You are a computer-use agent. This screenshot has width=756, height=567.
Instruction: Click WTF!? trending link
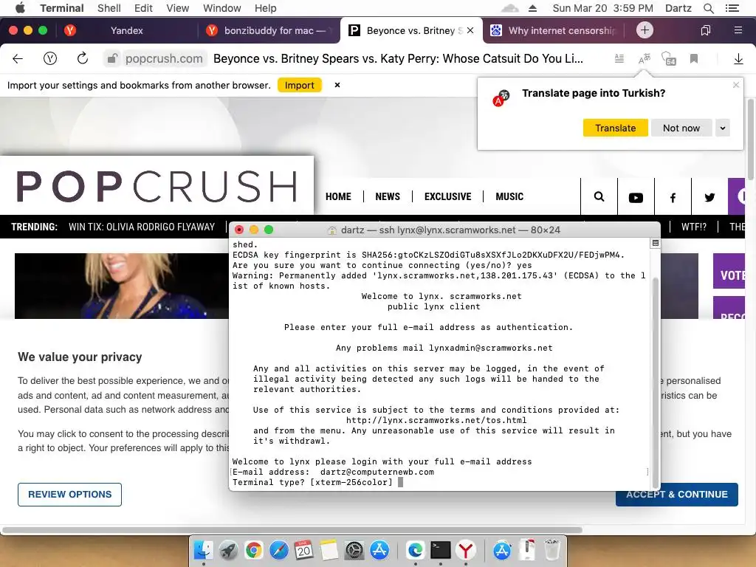[694, 227]
